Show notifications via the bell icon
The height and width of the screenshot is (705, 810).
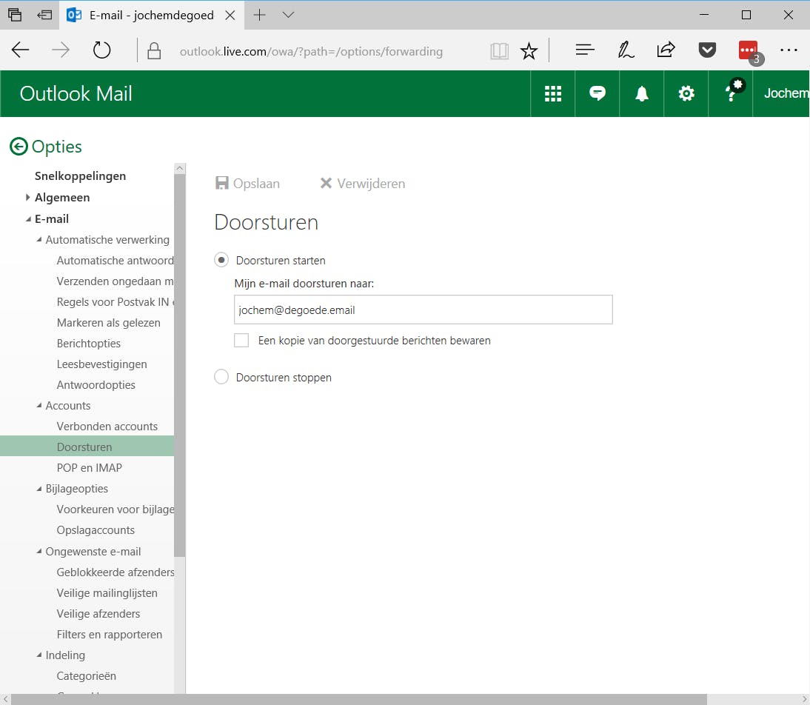641,93
